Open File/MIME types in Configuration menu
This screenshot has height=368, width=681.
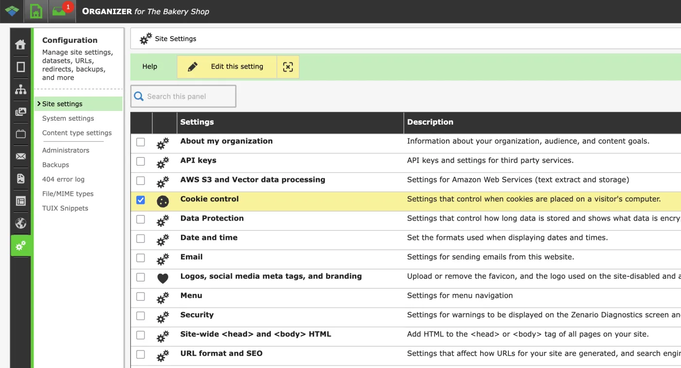68,194
